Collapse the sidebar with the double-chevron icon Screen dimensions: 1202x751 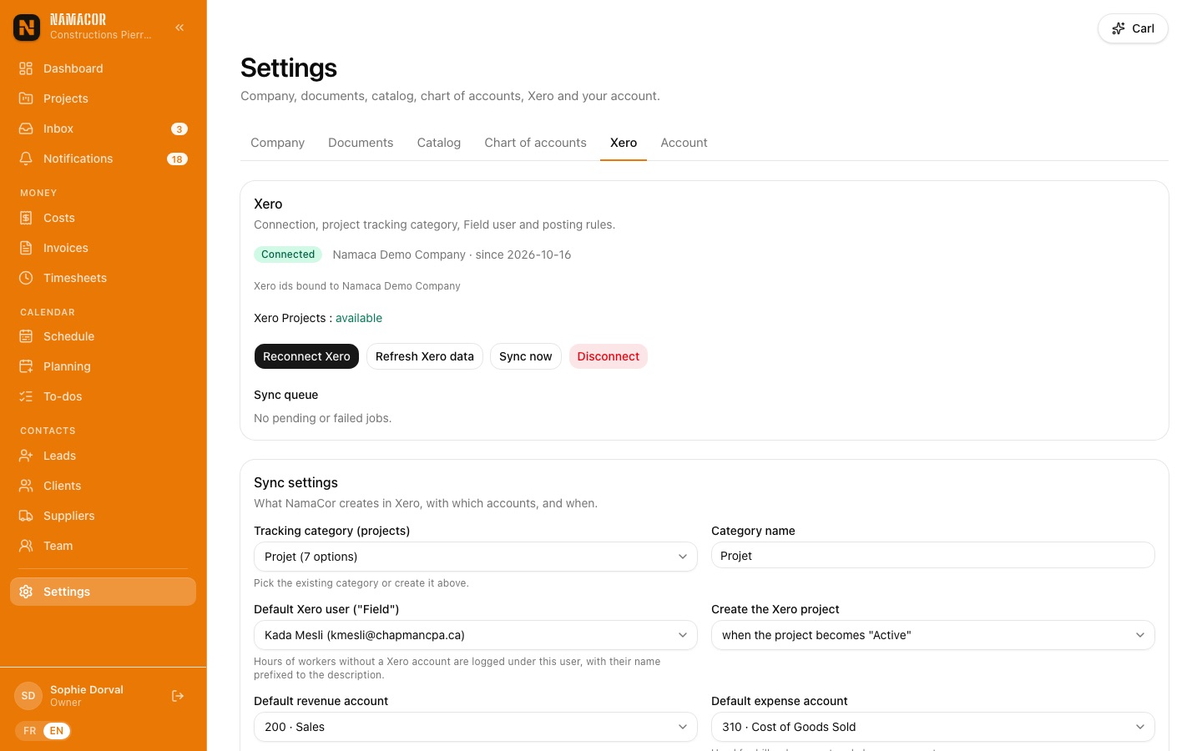(x=179, y=28)
